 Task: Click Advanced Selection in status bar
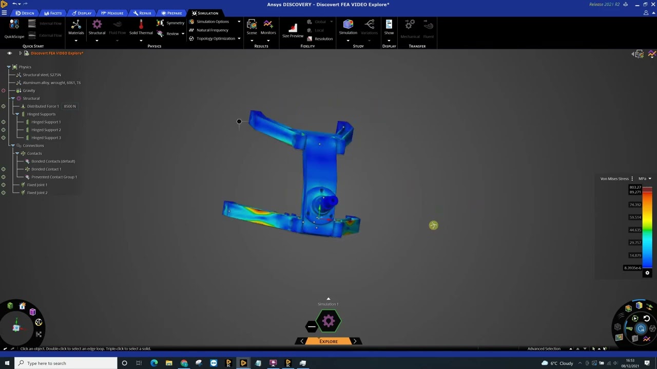[x=544, y=349]
